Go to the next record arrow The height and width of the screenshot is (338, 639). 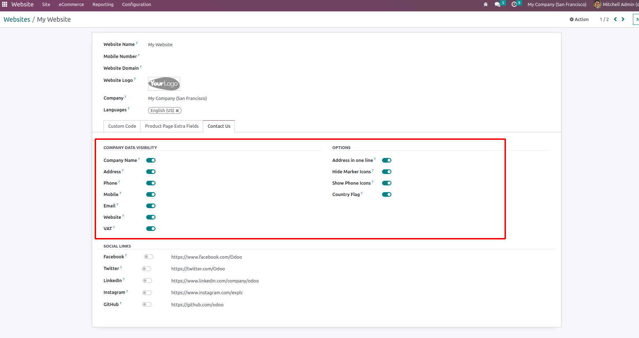(623, 19)
